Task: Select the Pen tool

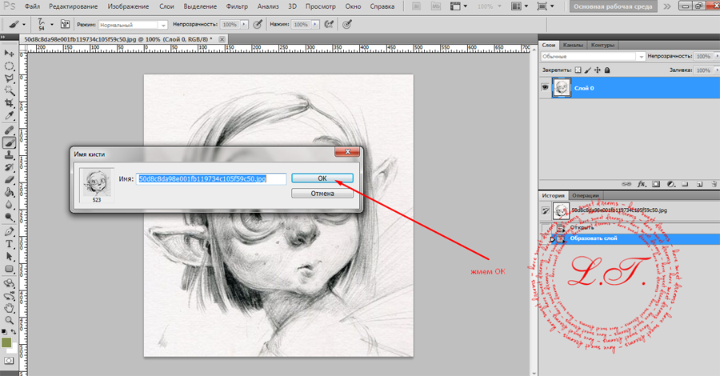Action: (9, 232)
